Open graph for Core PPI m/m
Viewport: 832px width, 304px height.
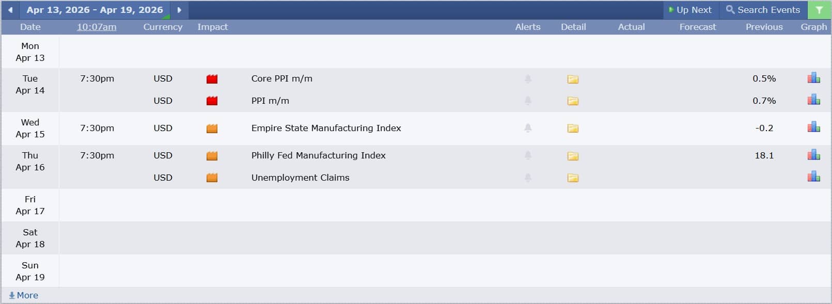pos(814,78)
